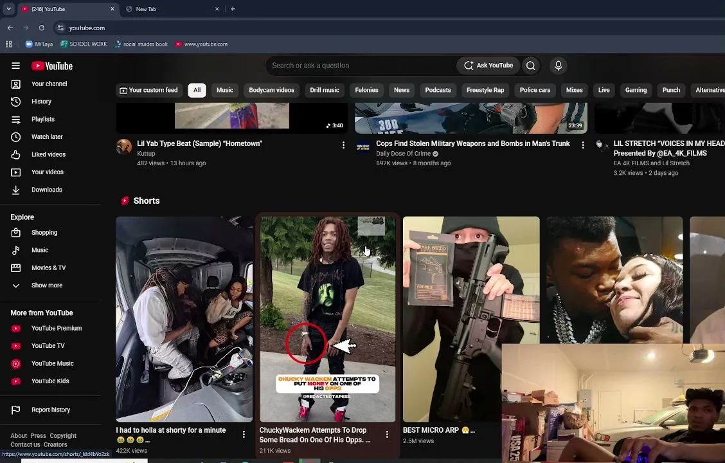The height and width of the screenshot is (463, 725).
Task: Click the browser Back arrow
Action: (10, 28)
